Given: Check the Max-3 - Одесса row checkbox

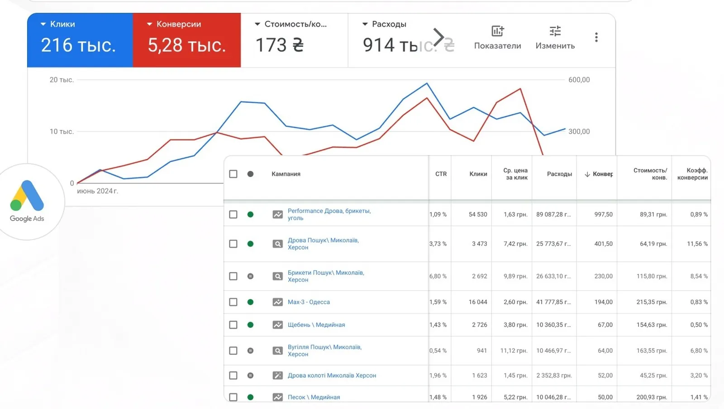Looking at the screenshot, I should [x=233, y=302].
